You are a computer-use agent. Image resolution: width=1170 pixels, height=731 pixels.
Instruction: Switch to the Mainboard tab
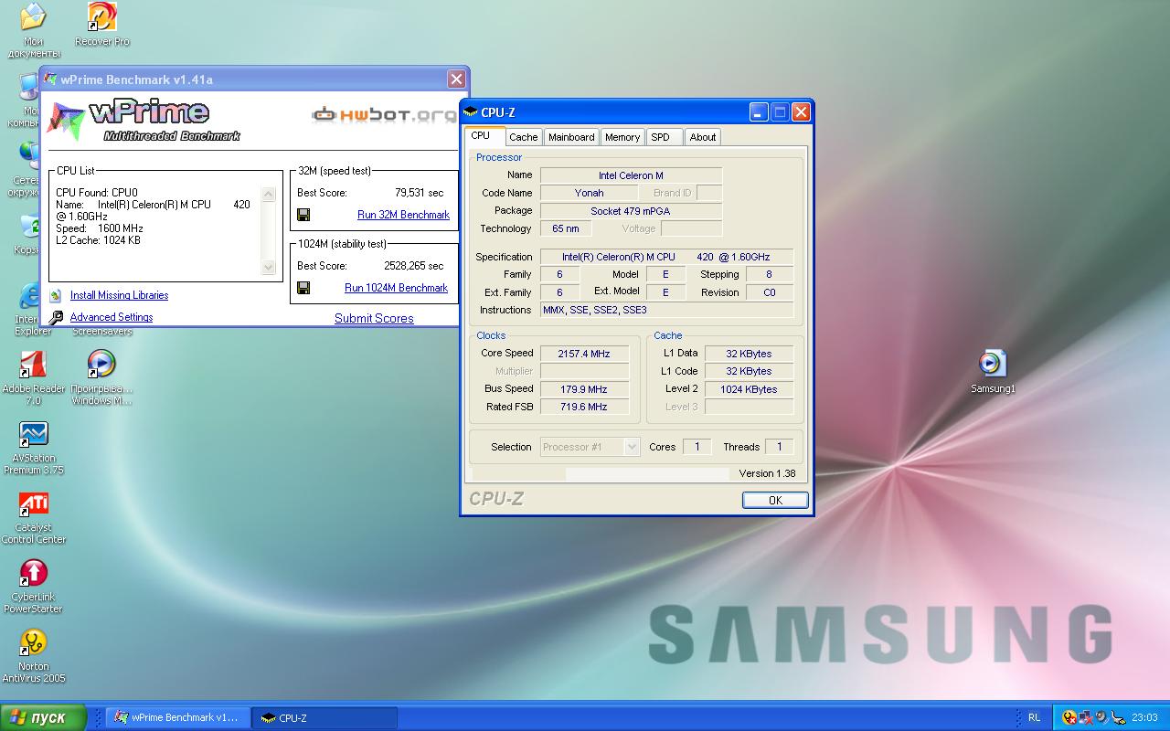[571, 137]
